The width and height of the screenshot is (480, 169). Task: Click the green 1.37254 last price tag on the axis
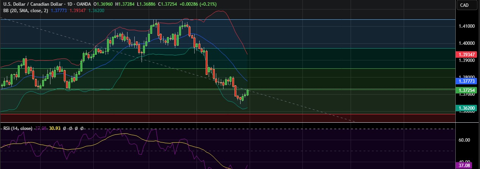467,90
